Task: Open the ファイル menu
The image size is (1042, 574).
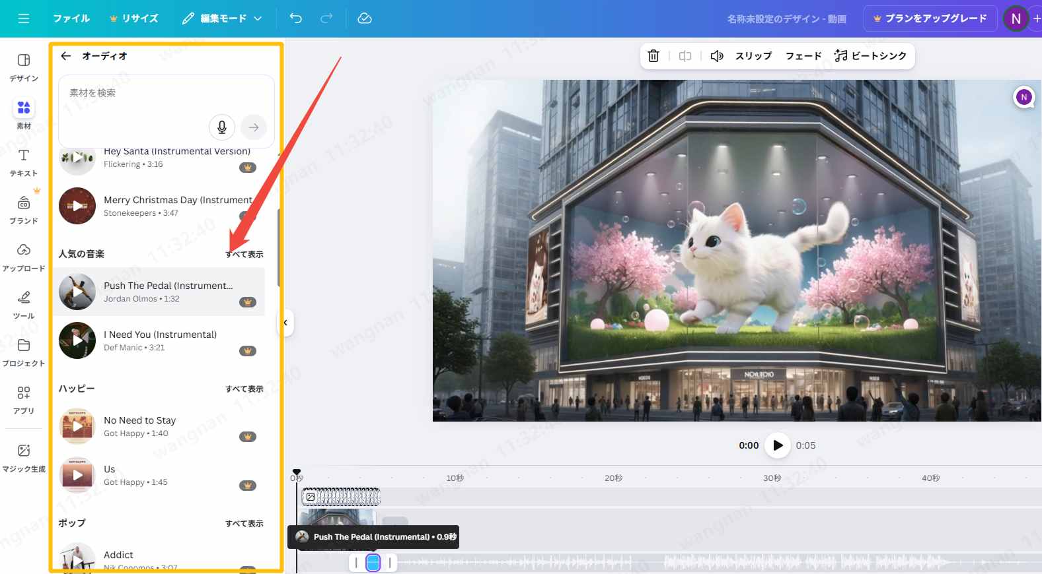Action: point(71,18)
